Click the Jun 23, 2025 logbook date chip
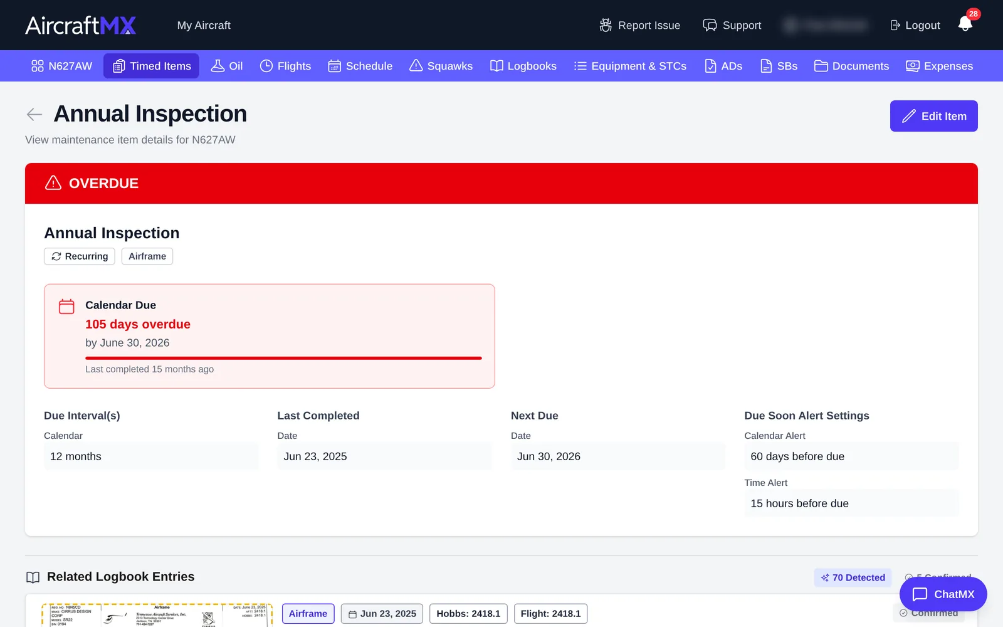1003x627 pixels. [382, 614]
